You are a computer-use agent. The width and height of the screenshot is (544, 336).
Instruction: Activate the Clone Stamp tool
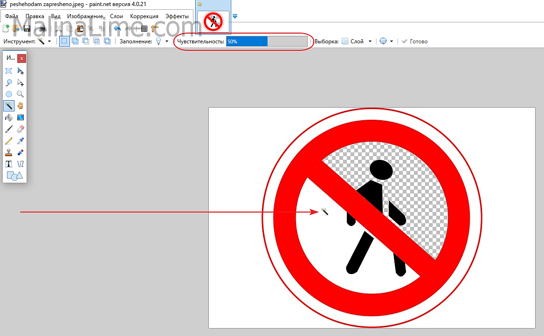point(9,152)
